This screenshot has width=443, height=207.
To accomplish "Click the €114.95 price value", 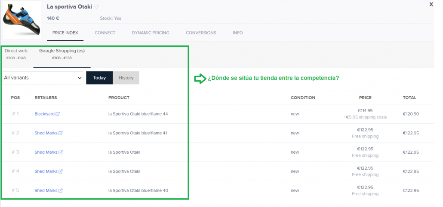I will [x=365, y=111].
